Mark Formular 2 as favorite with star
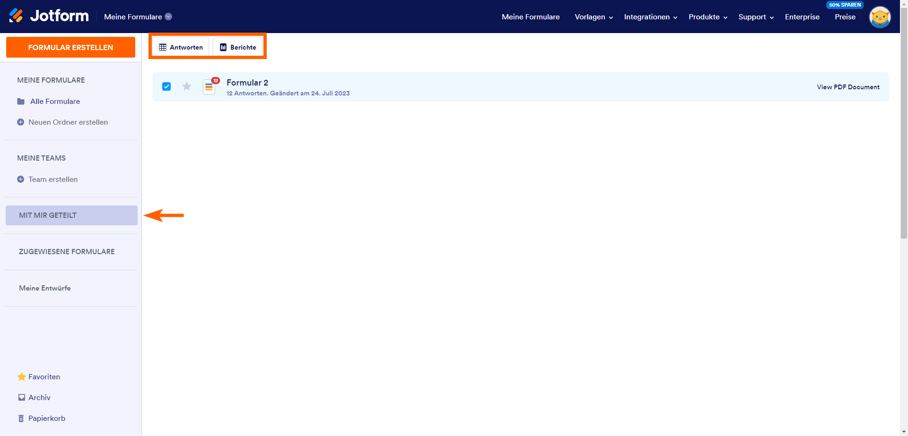Viewport: 908px width, 436px height. 187,86
